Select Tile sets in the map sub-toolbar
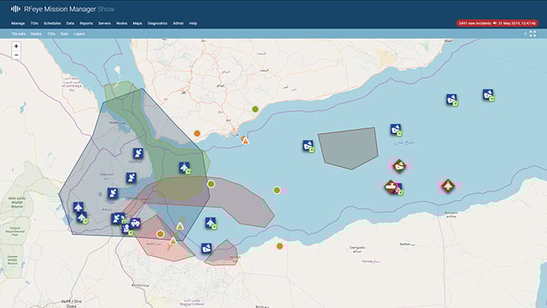This screenshot has width=547, height=308. [18, 34]
